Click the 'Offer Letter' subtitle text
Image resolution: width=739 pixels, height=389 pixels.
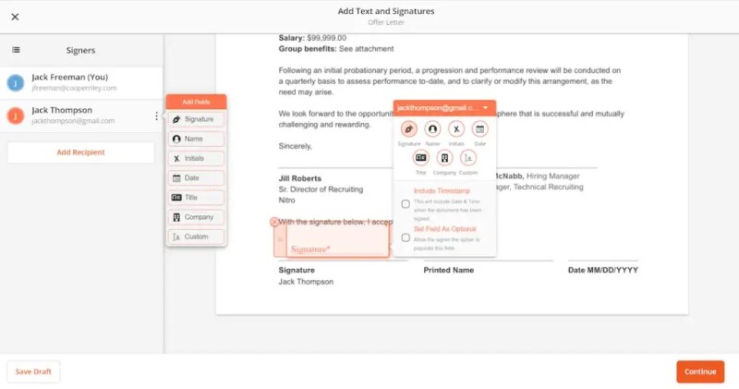point(386,22)
